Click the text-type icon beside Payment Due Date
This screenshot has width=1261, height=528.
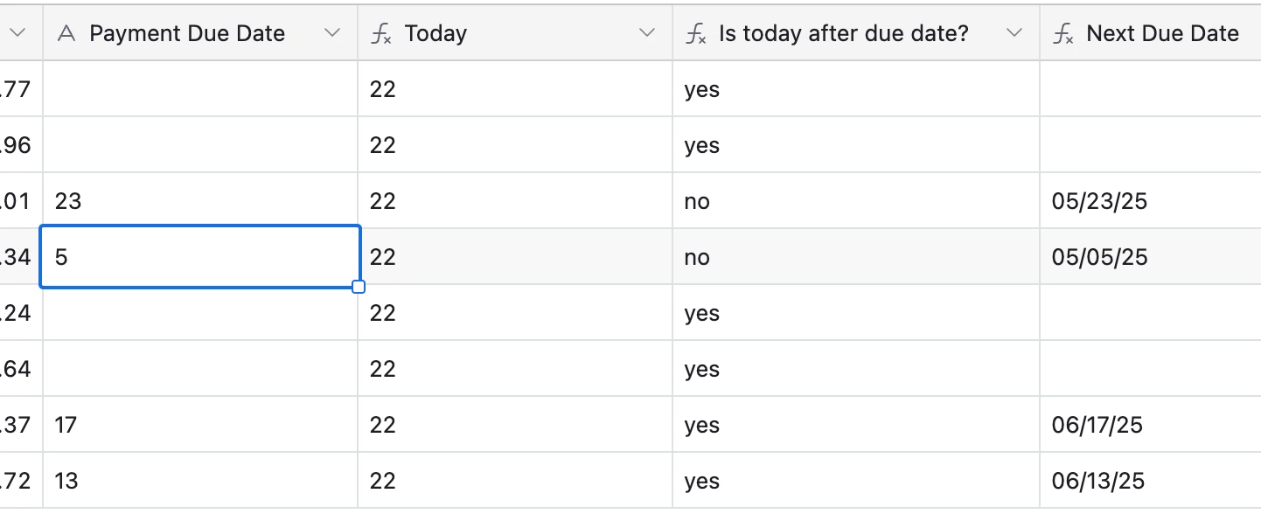click(66, 34)
